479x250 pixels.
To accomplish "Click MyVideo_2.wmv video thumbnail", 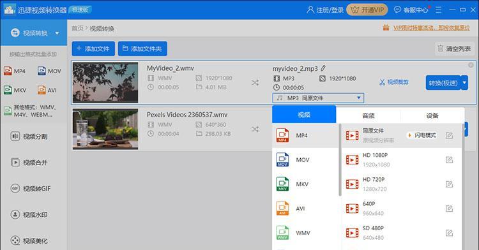I will pyautogui.click(x=105, y=83).
